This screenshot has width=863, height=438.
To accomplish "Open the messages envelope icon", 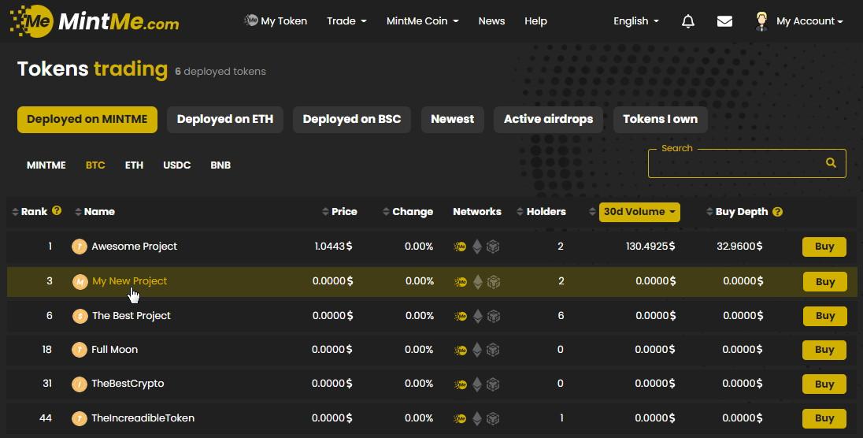I will click(724, 21).
